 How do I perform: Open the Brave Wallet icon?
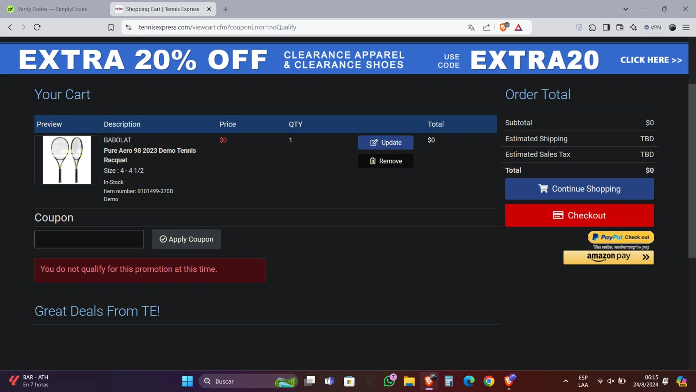[x=620, y=27]
